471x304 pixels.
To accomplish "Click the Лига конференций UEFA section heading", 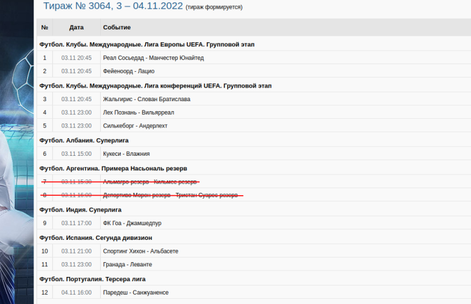I will pyautogui.click(x=155, y=85).
